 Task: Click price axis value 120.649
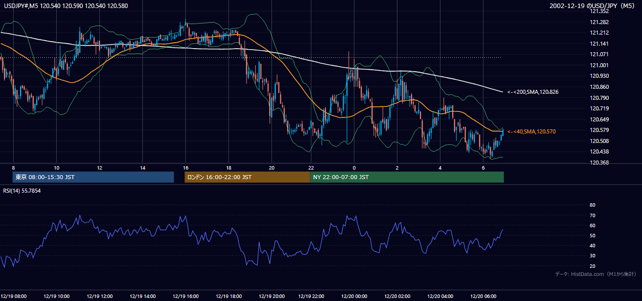pos(600,119)
